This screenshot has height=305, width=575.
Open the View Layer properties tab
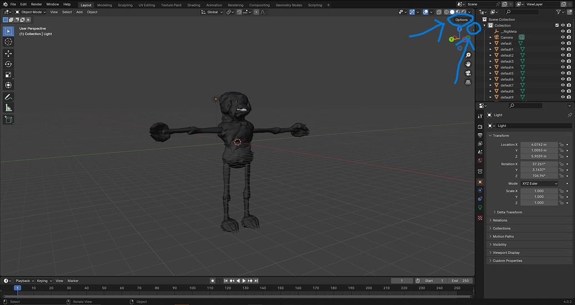coord(480,144)
